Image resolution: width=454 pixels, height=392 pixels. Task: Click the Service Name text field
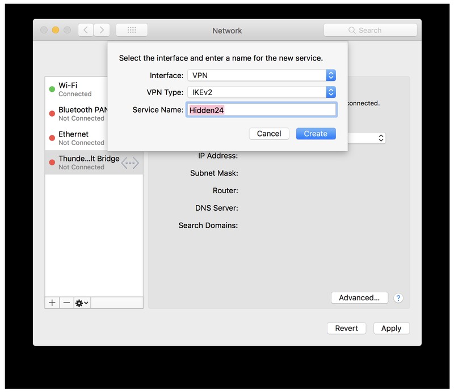(x=261, y=109)
